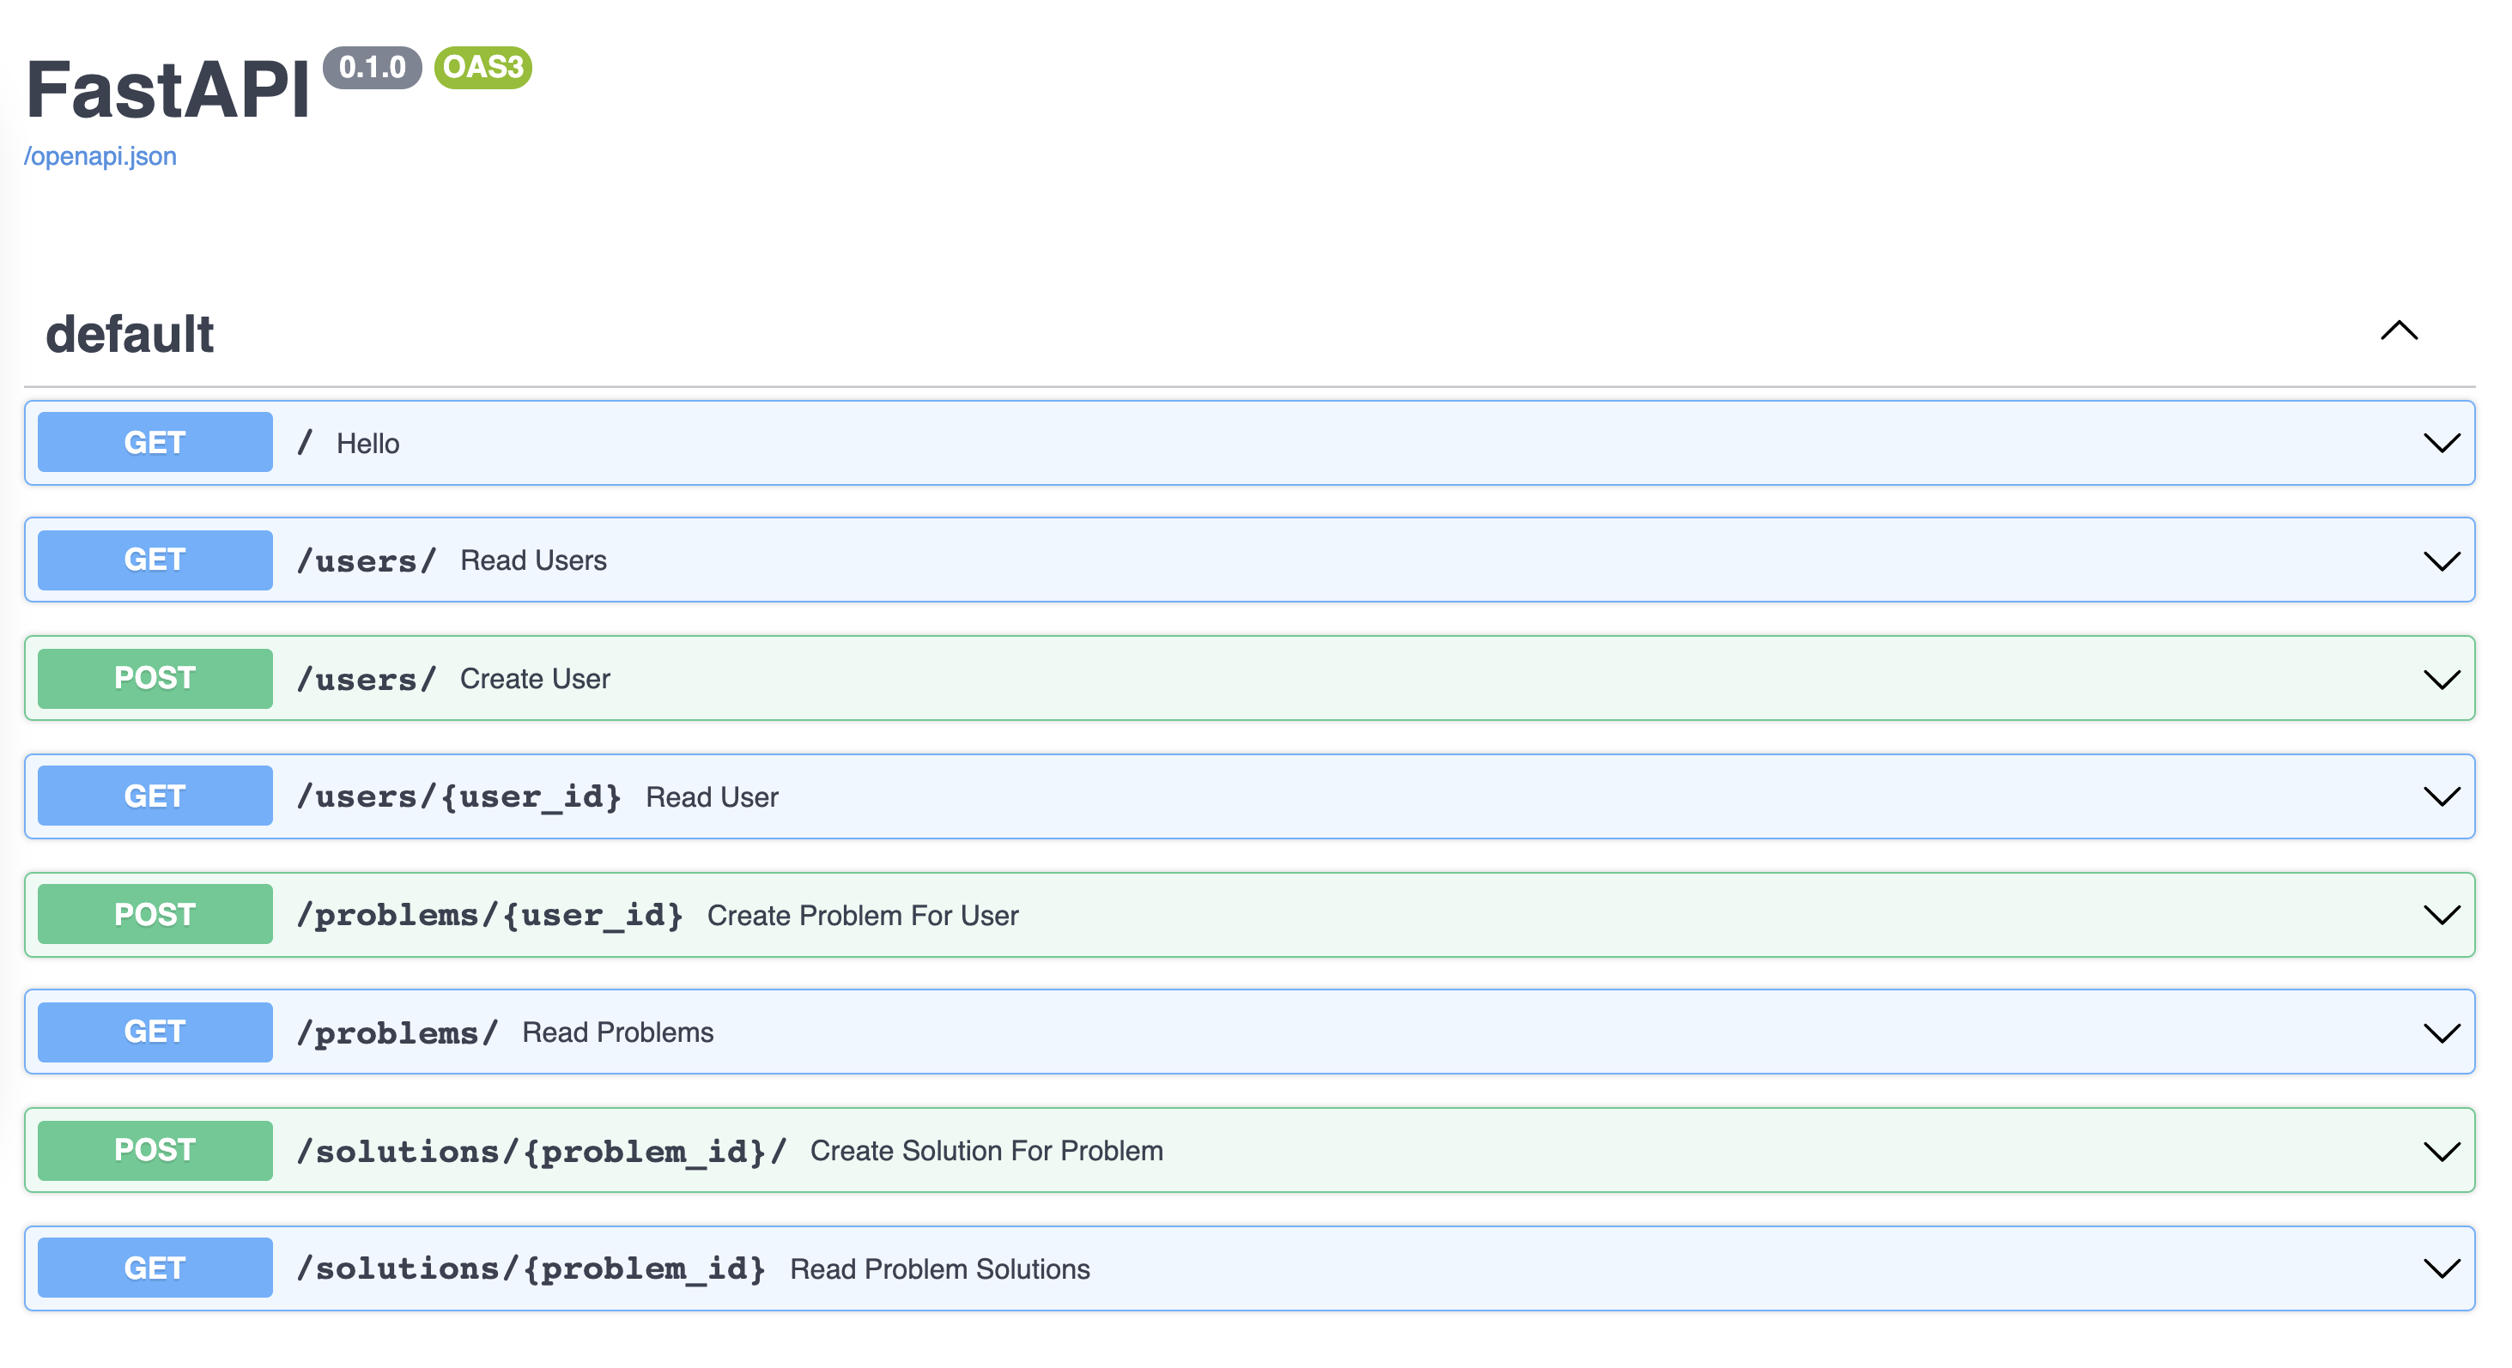Open the /openapi.json link
Viewport: 2512px width, 1368px height.
[100, 156]
